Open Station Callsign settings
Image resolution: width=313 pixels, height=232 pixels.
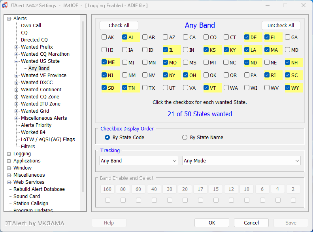point(31,204)
